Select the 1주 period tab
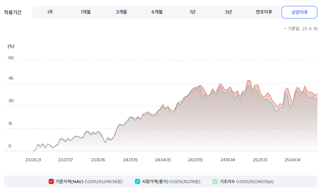 [x=50, y=12]
